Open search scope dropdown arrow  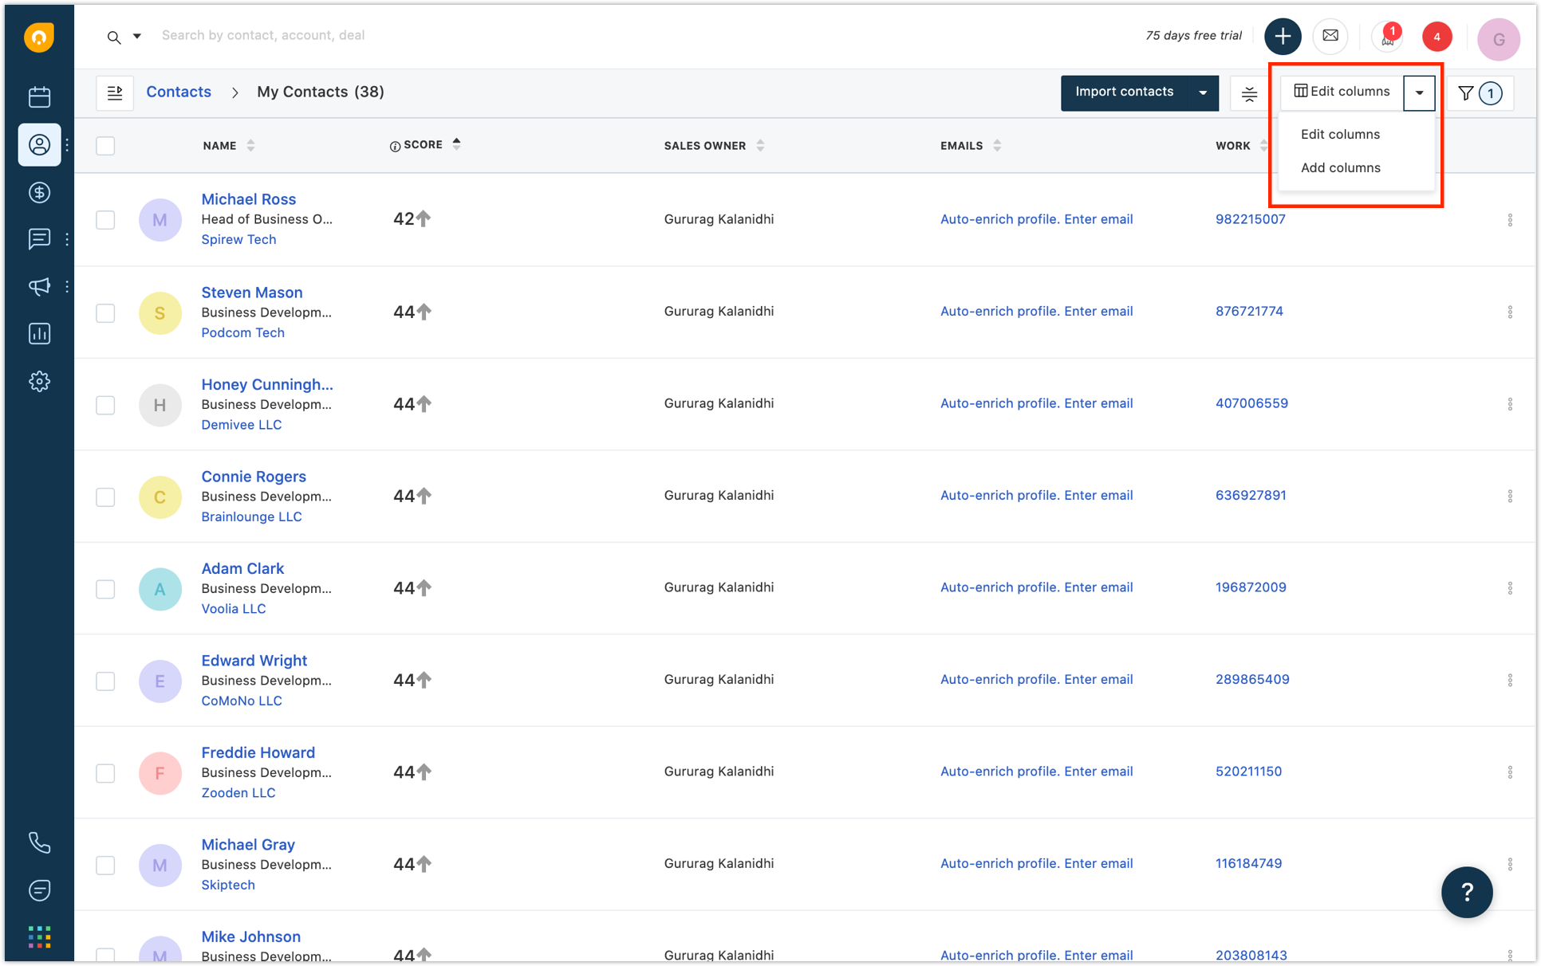(137, 36)
